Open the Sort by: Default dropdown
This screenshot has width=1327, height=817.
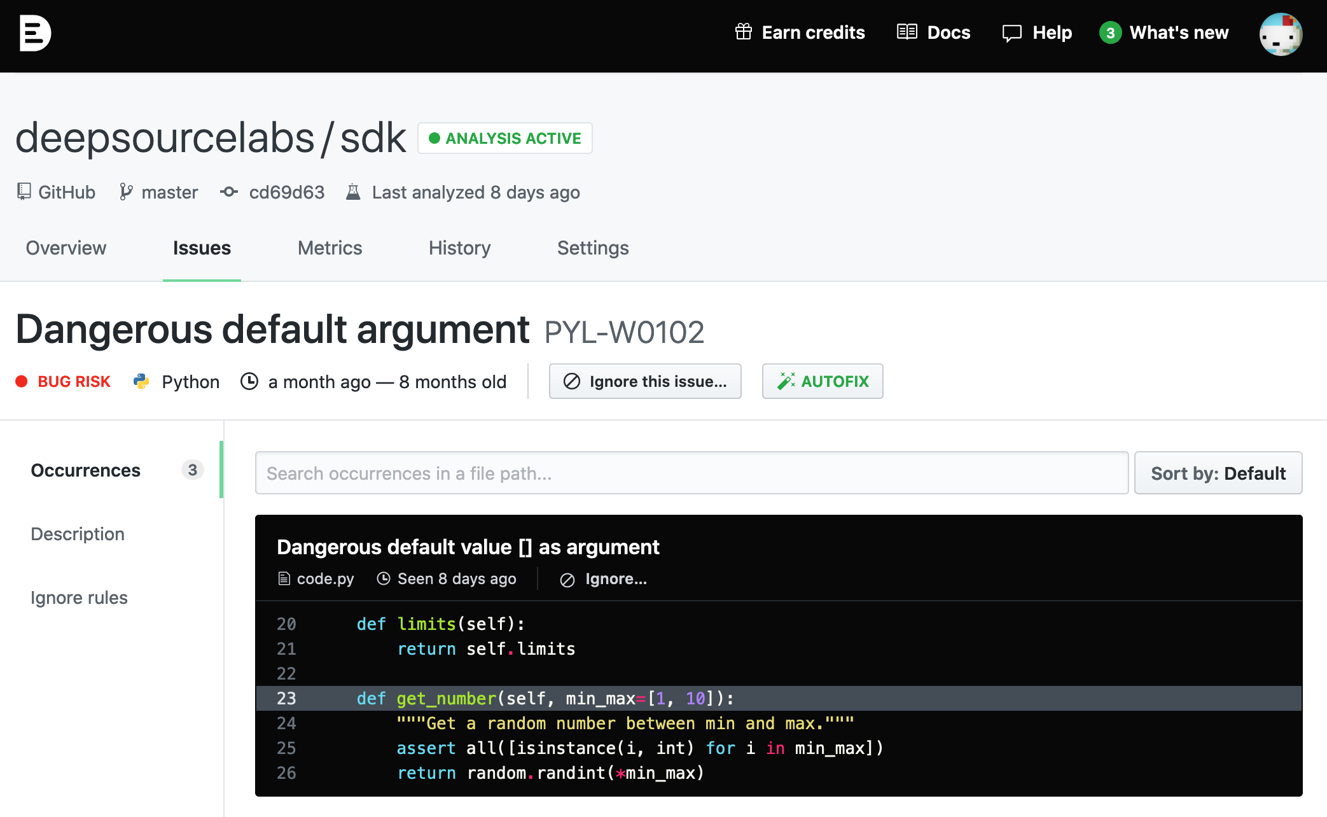1218,473
